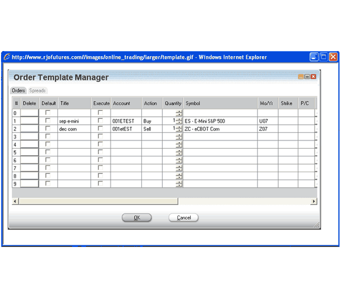Screen dimensions: 340x298
Task: Adjust Quantity stepper for dec corn row
Action: tap(179, 129)
